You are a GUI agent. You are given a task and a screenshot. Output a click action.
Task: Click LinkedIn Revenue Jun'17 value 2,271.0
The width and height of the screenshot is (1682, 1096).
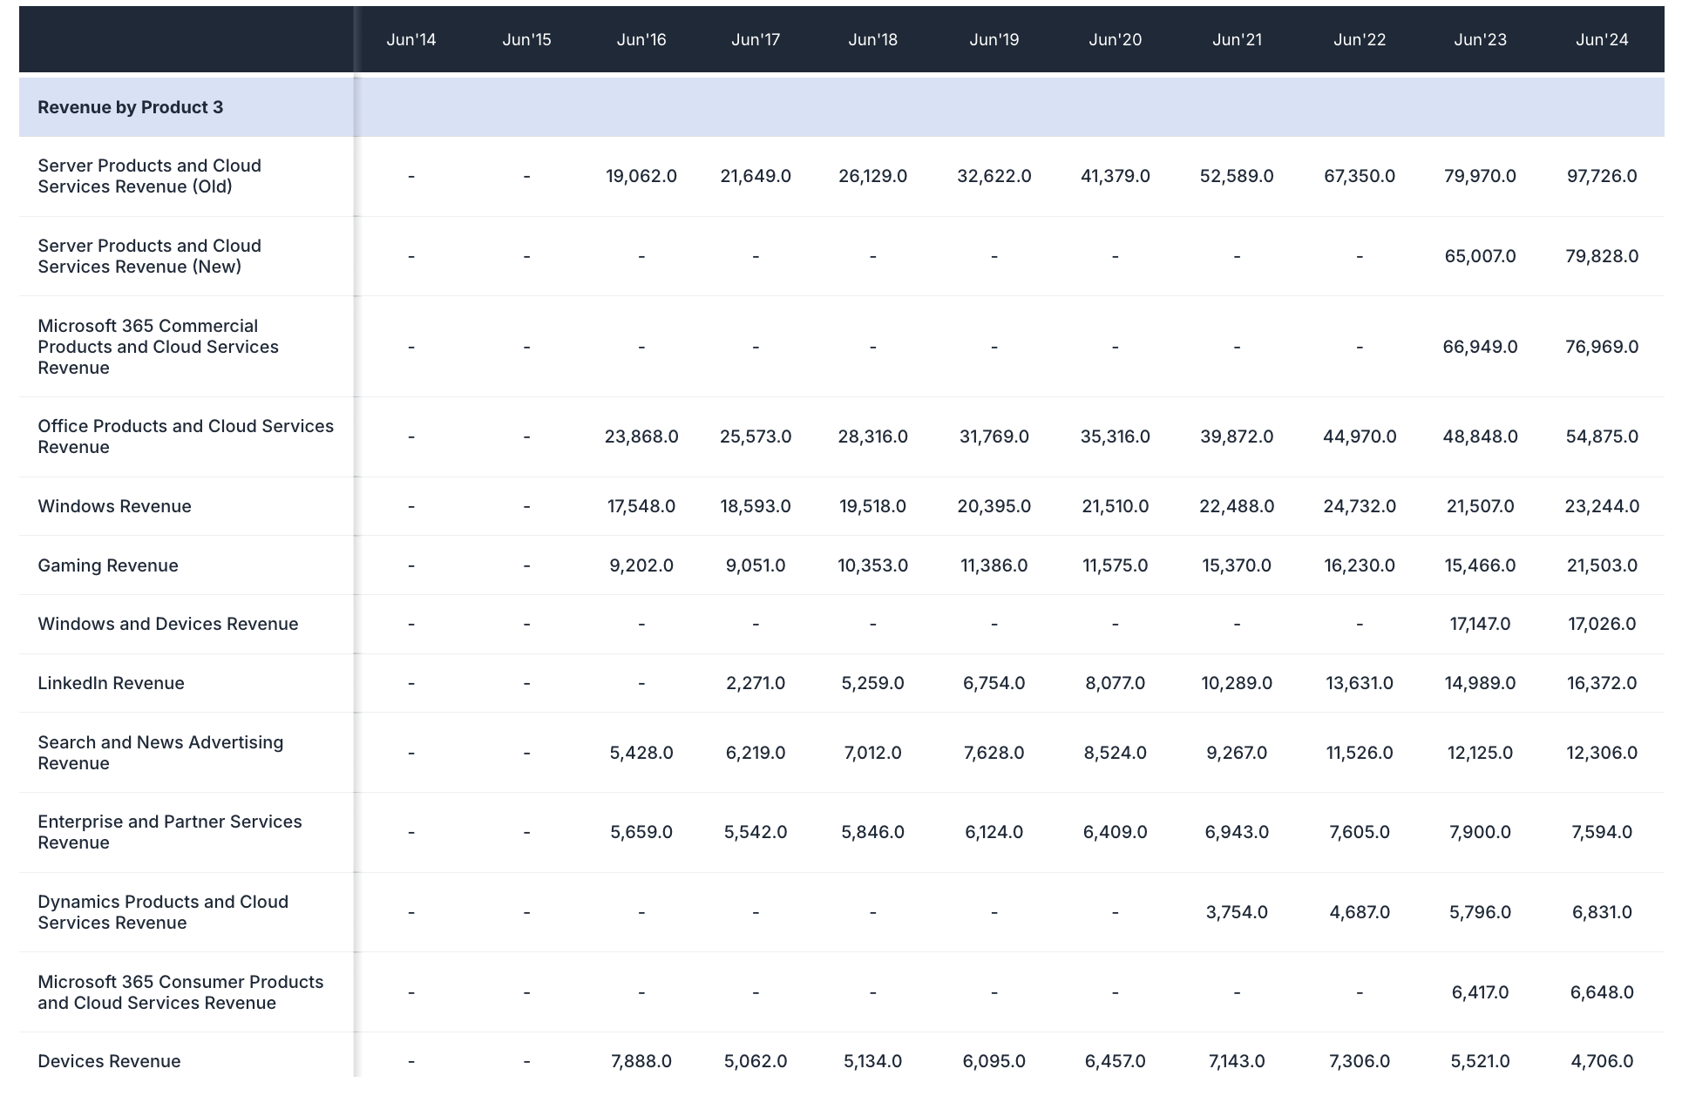[755, 683]
